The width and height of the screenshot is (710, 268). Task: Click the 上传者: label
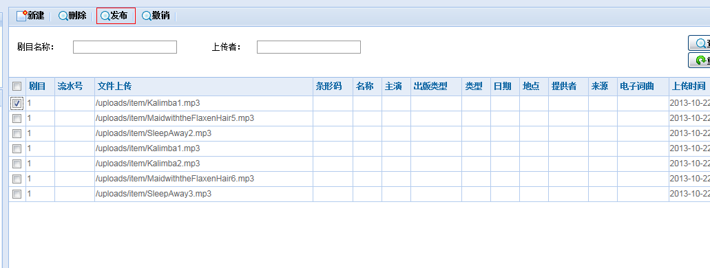point(227,47)
